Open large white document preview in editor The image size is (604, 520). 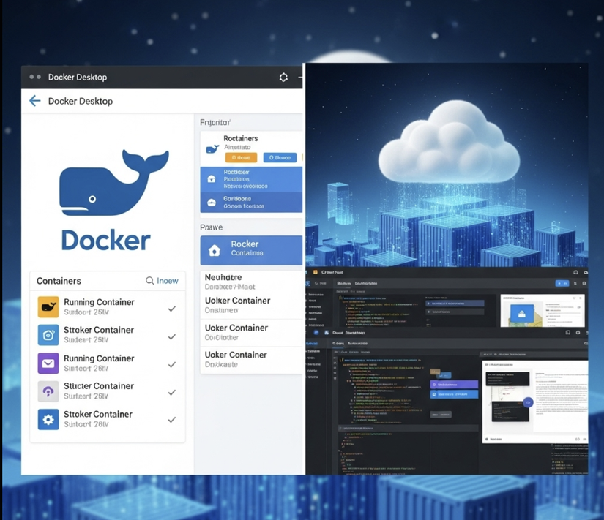click(x=535, y=402)
